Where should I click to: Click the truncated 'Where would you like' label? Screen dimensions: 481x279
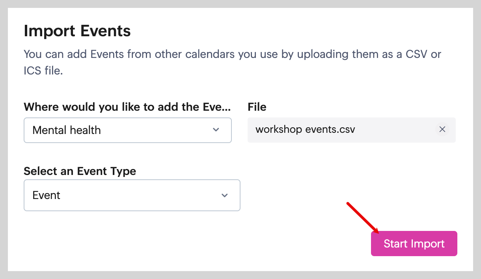point(127,106)
